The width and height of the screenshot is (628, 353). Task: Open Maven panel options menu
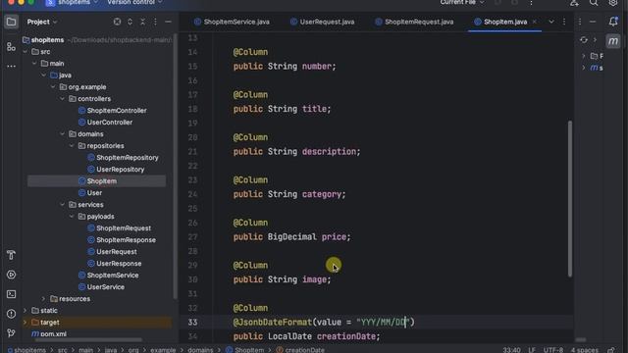tap(580, 22)
